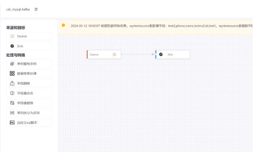Select the Source node on canvas
Image resolution: width=253 pixels, height=152 pixels.
pos(104,55)
